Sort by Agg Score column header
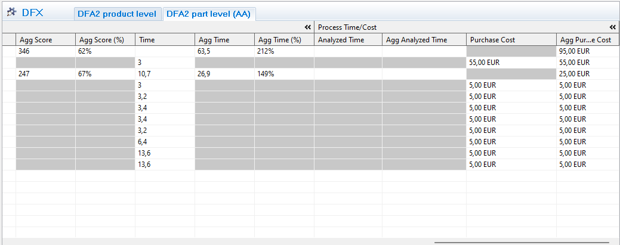The height and width of the screenshot is (245, 620). pos(45,40)
